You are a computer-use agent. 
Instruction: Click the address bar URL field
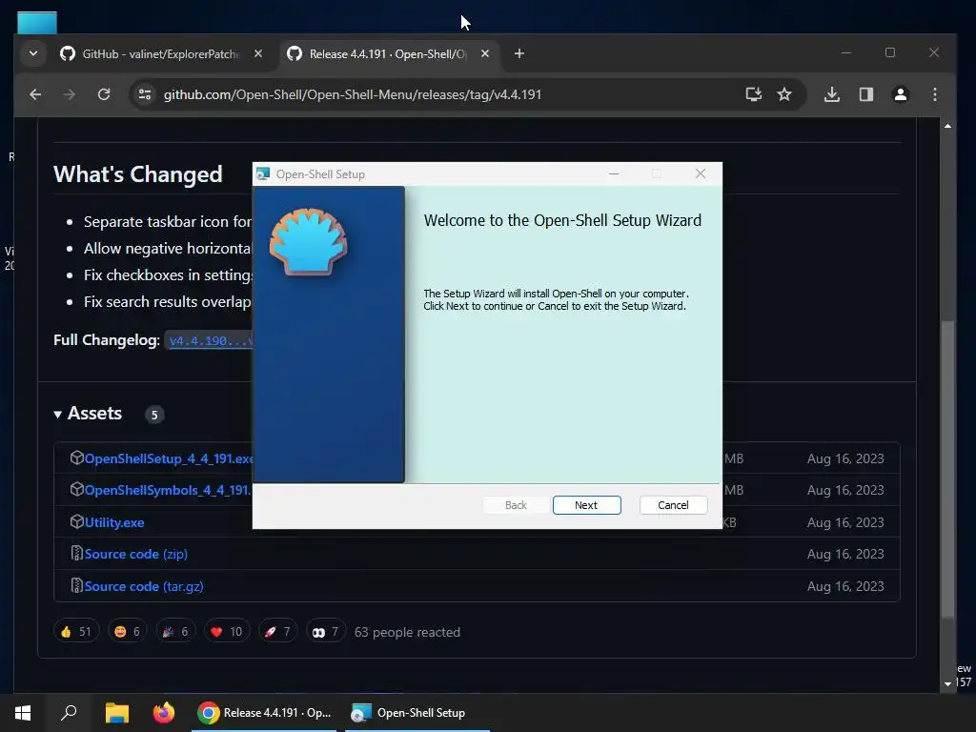353,94
